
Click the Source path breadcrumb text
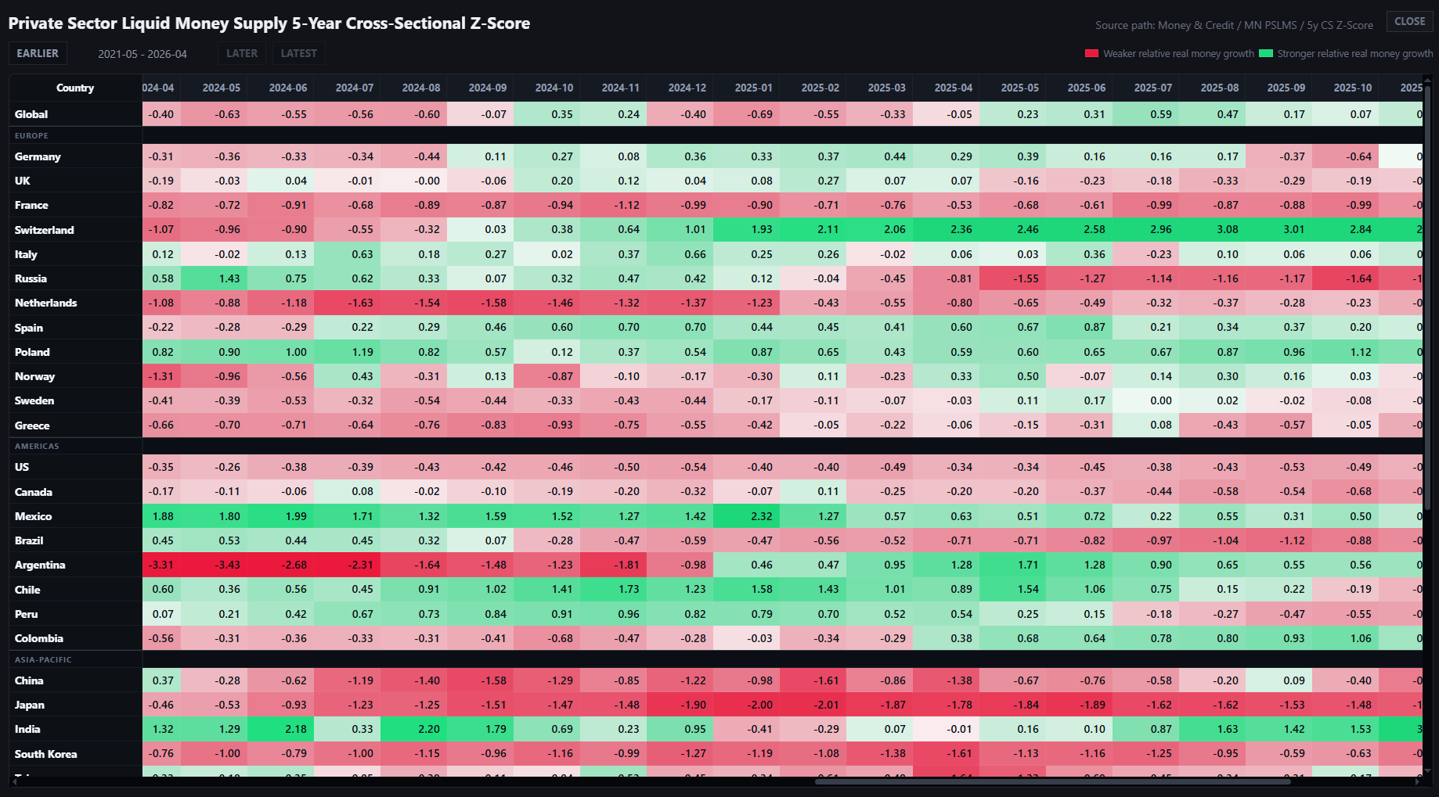click(x=1234, y=25)
